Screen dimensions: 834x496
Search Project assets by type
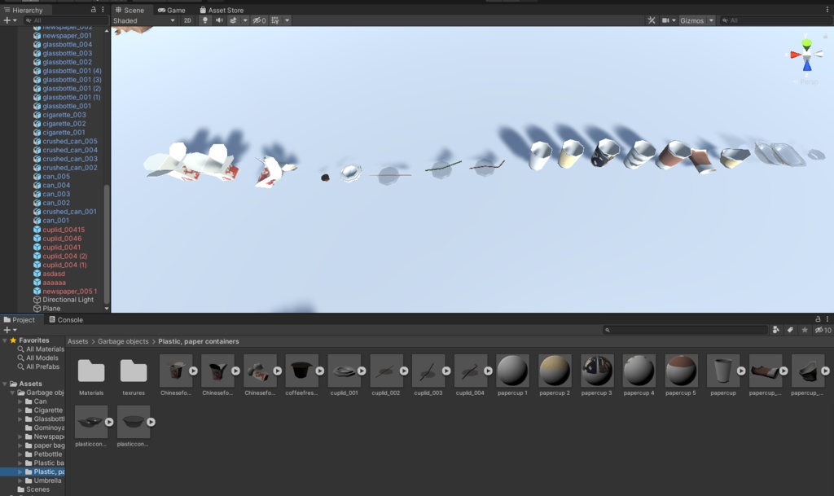tap(776, 330)
